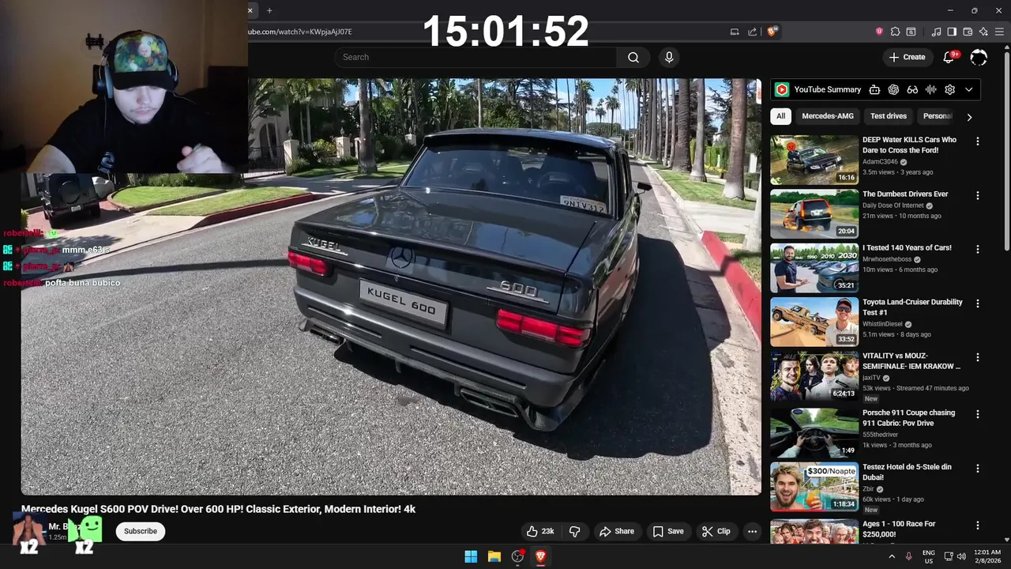Open the pink shield extension icon
Screen dimensions: 1011x569
pos(879,32)
